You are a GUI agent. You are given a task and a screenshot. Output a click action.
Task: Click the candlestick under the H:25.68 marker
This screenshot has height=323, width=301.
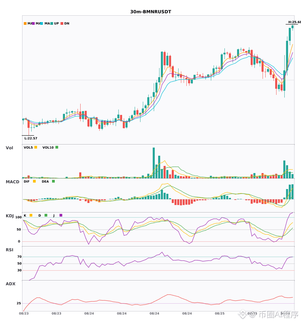click(292, 27)
